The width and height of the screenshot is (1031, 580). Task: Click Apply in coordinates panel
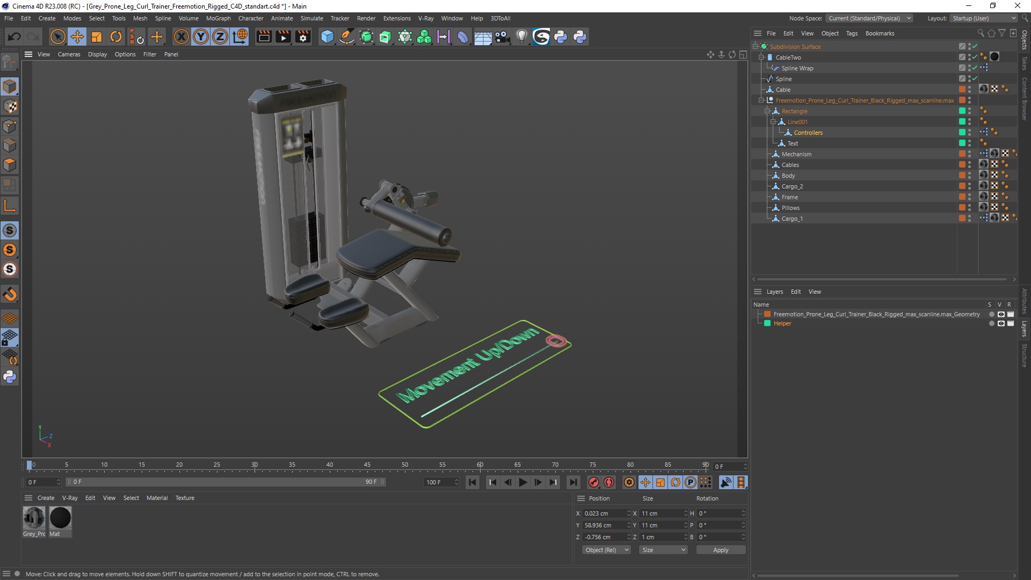[721, 550]
